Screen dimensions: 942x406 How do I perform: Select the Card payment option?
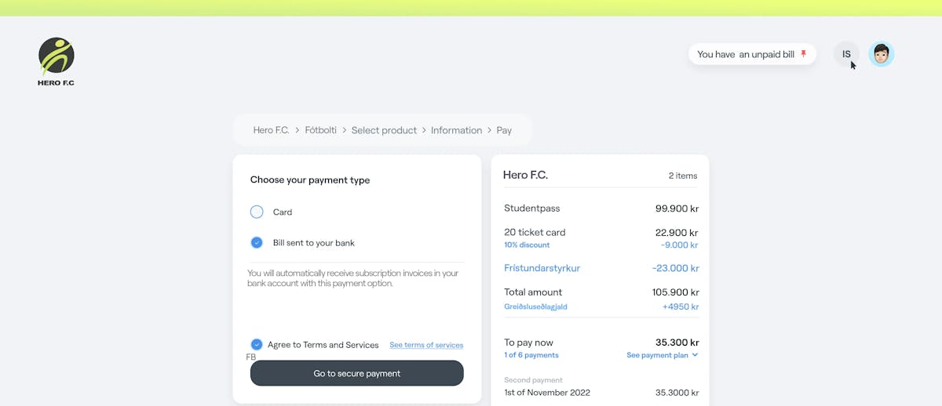[257, 212]
